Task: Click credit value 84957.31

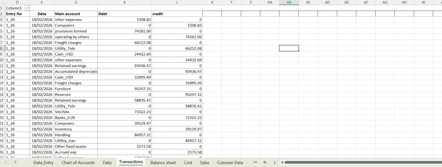Action: click(x=177, y=141)
